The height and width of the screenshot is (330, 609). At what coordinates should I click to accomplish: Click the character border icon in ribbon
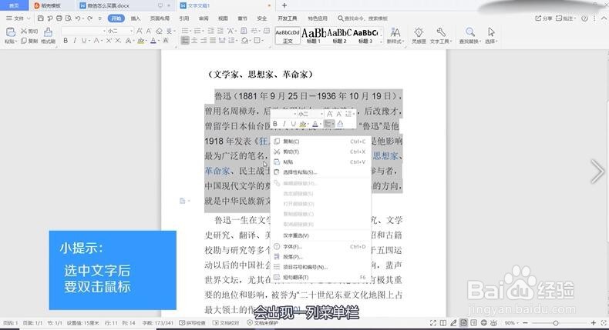pyautogui.click(x=166, y=40)
